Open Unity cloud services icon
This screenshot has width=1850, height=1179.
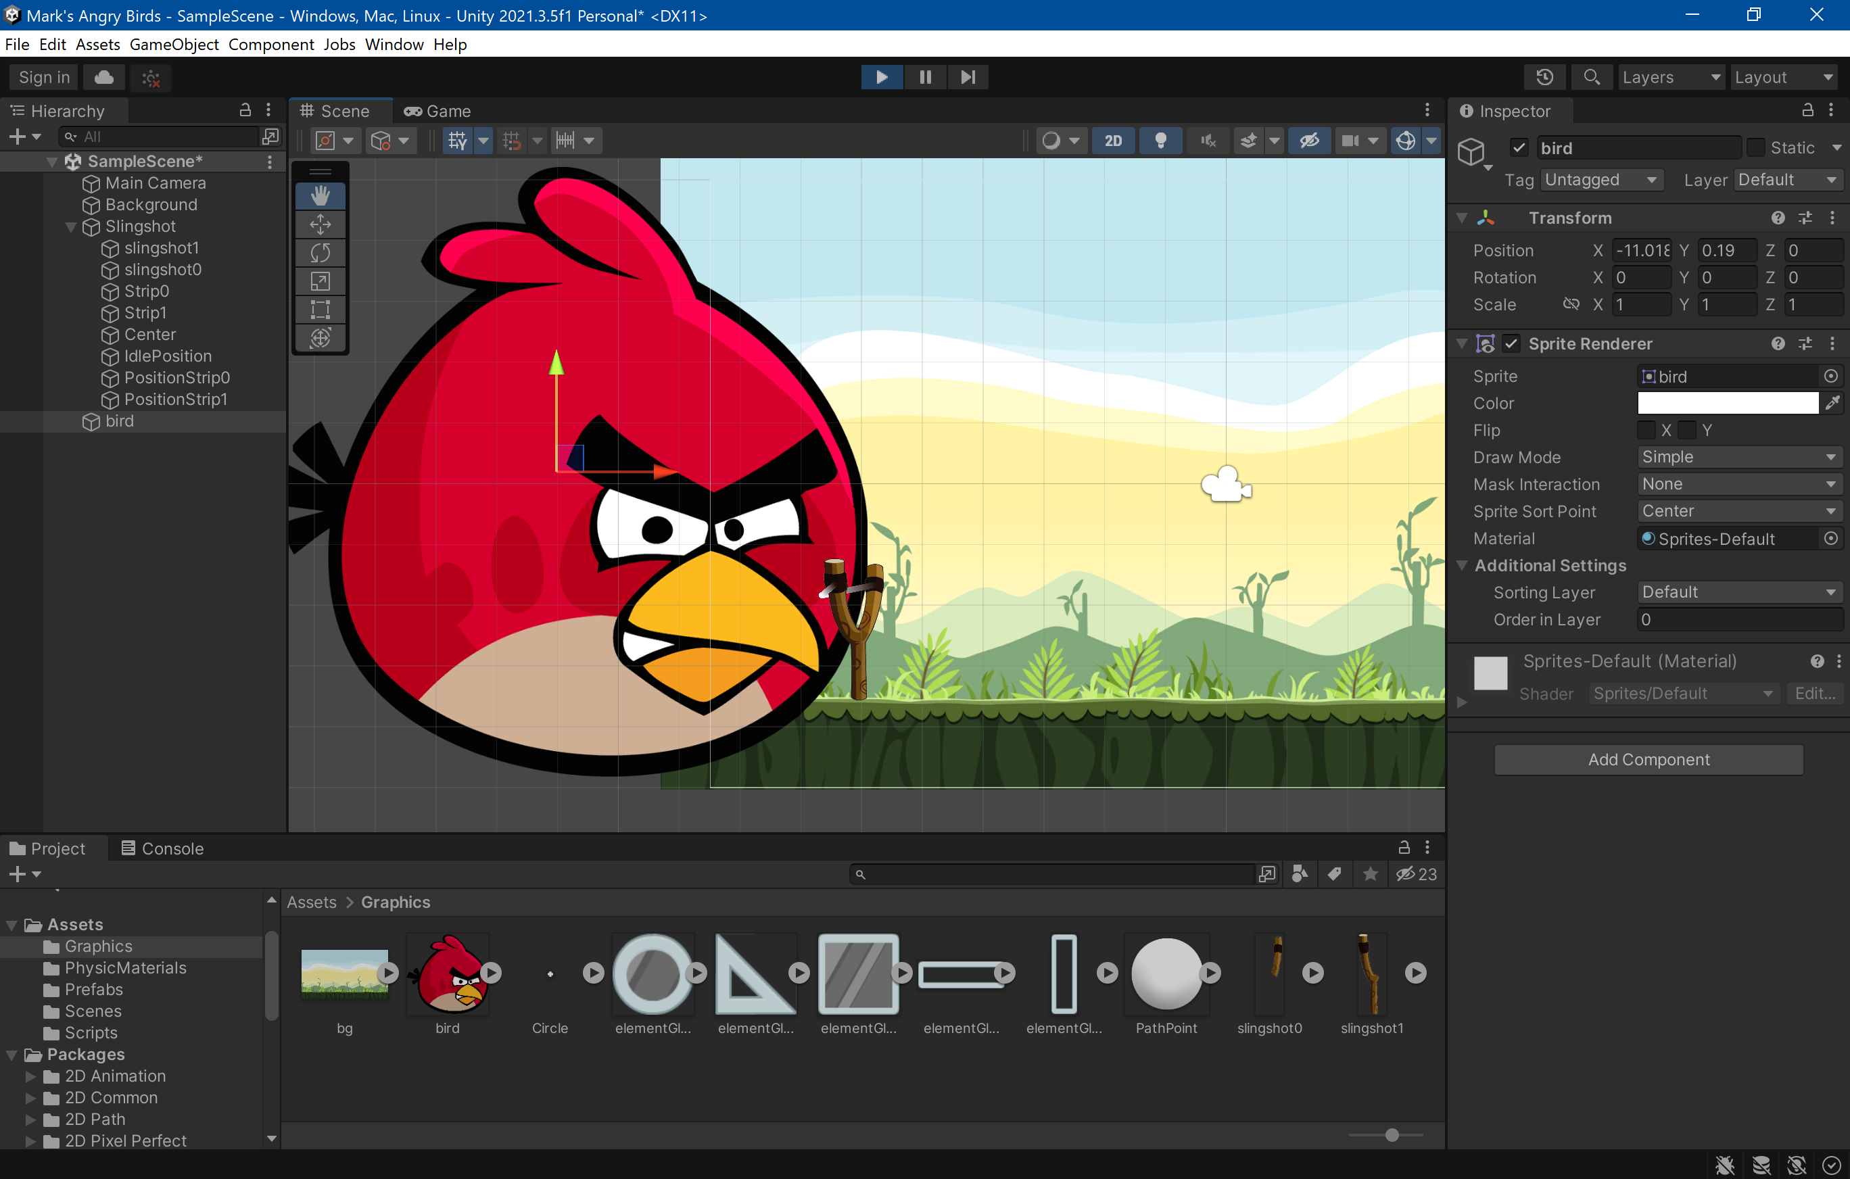click(103, 77)
